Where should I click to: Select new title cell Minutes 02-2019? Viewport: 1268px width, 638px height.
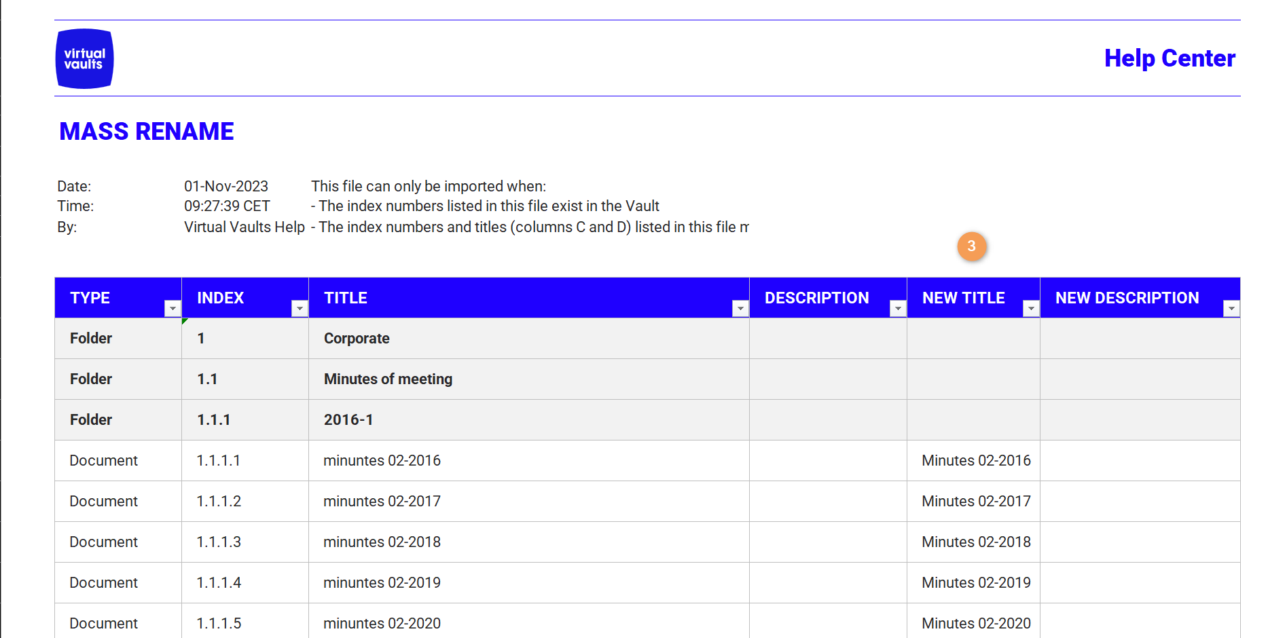[974, 583]
